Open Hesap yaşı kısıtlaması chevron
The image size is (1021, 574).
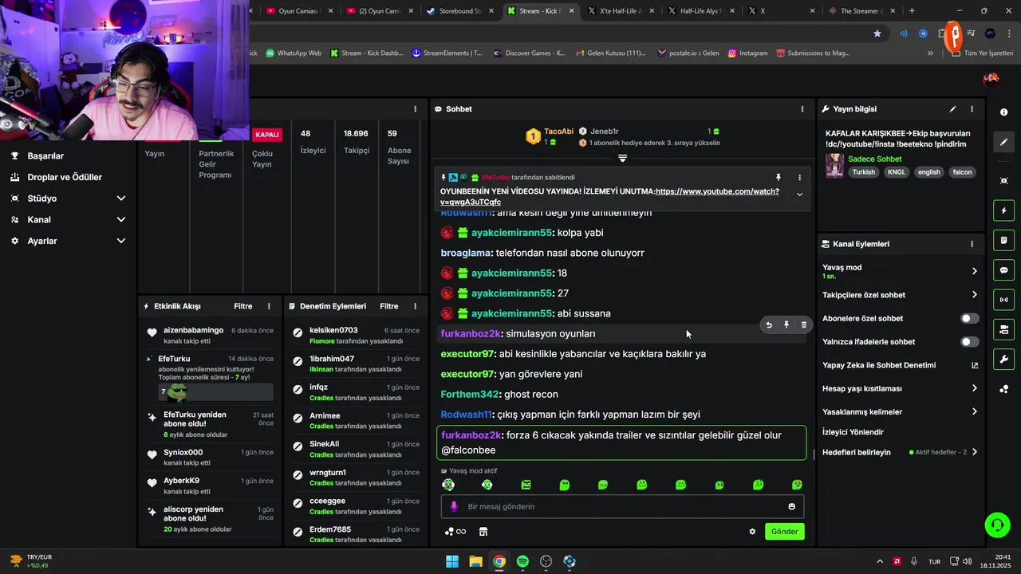974,388
